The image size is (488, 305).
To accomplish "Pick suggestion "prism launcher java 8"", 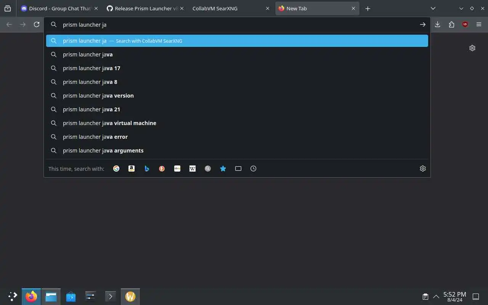I will [237, 82].
